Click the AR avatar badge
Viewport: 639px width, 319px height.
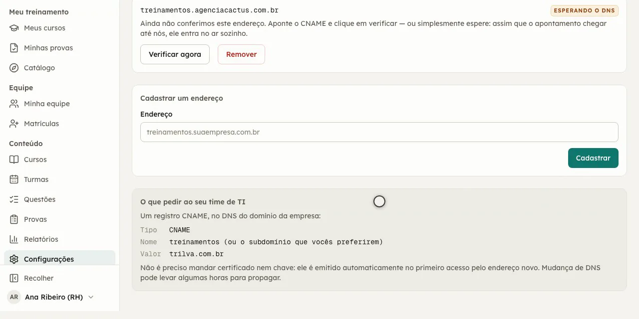pos(14,297)
